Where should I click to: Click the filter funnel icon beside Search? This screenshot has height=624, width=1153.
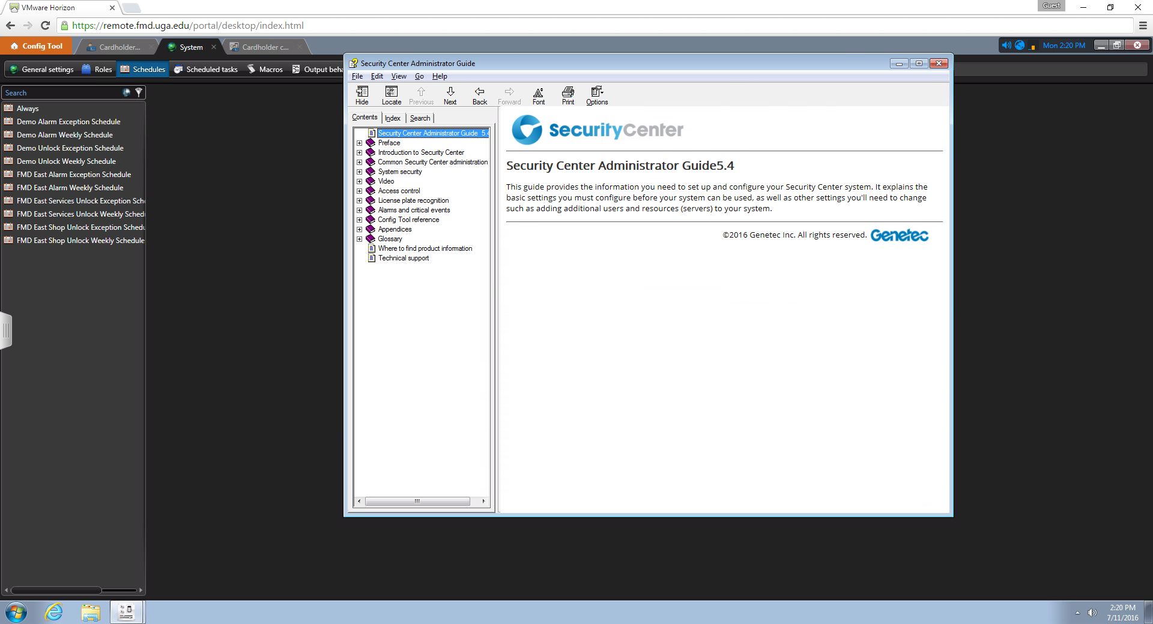click(x=139, y=92)
